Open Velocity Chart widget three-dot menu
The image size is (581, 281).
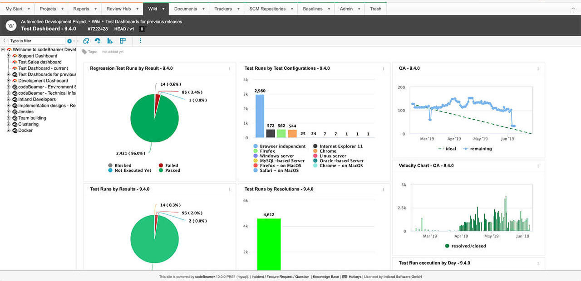(x=538, y=166)
